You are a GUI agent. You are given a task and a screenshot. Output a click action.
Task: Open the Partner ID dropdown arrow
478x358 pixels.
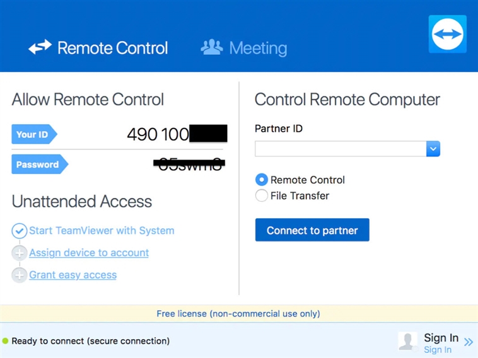click(x=433, y=149)
